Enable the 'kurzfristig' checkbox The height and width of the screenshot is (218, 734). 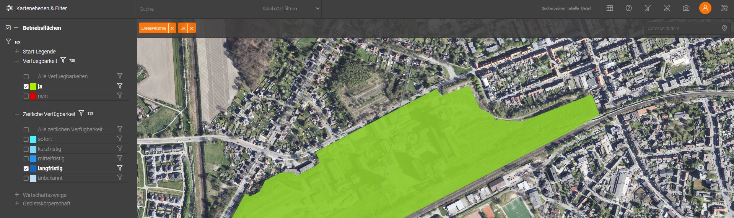[26, 149]
